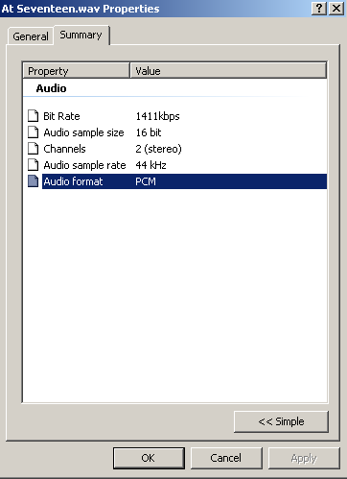Confirm with the OK button
347x479 pixels.
click(x=149, y=458)
